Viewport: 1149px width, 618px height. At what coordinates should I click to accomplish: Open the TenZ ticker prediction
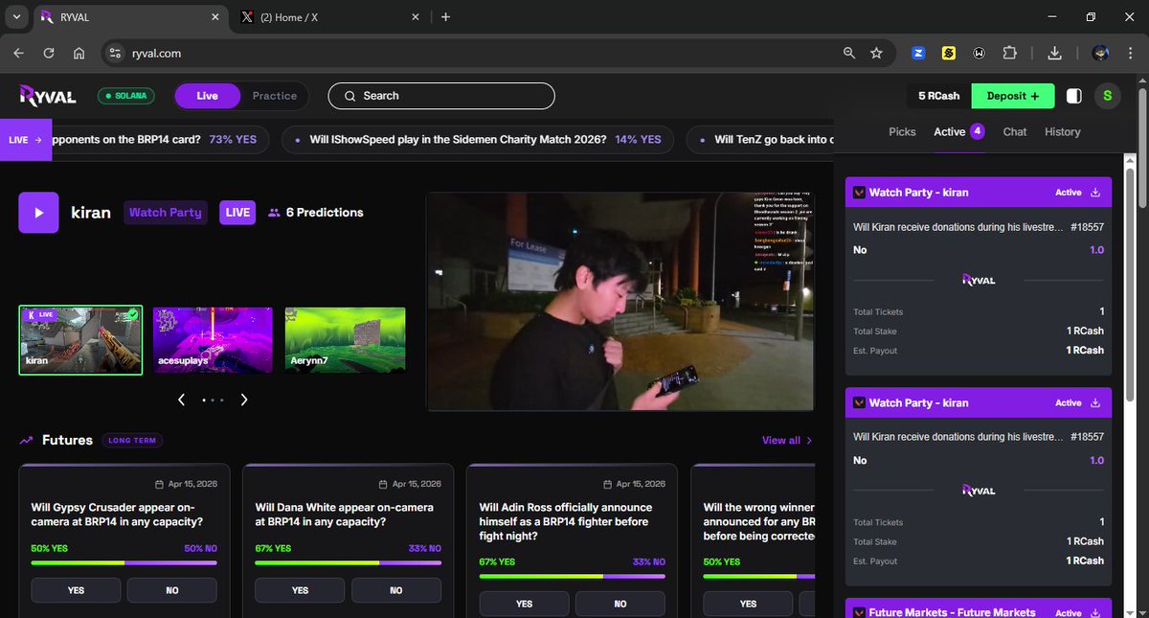[x=761, y=140]
